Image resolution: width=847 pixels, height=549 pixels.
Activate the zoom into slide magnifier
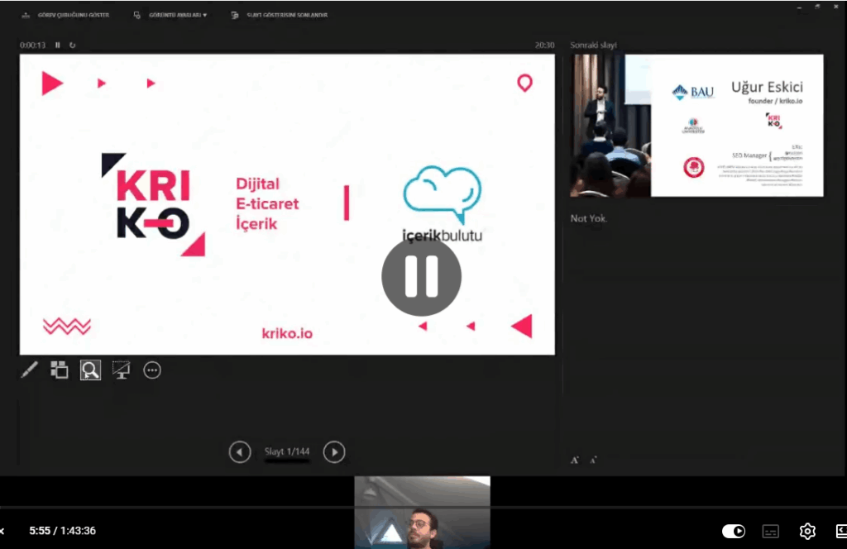point(90,370)
